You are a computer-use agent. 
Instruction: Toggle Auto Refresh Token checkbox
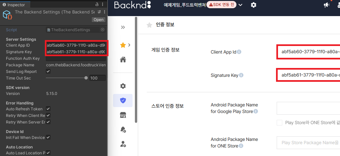click(48, 109)
